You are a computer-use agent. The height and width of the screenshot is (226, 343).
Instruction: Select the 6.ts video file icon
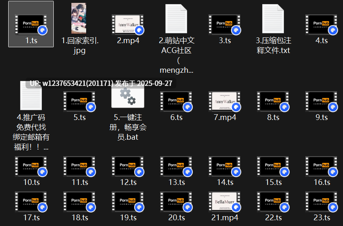[x=176, y=101]
